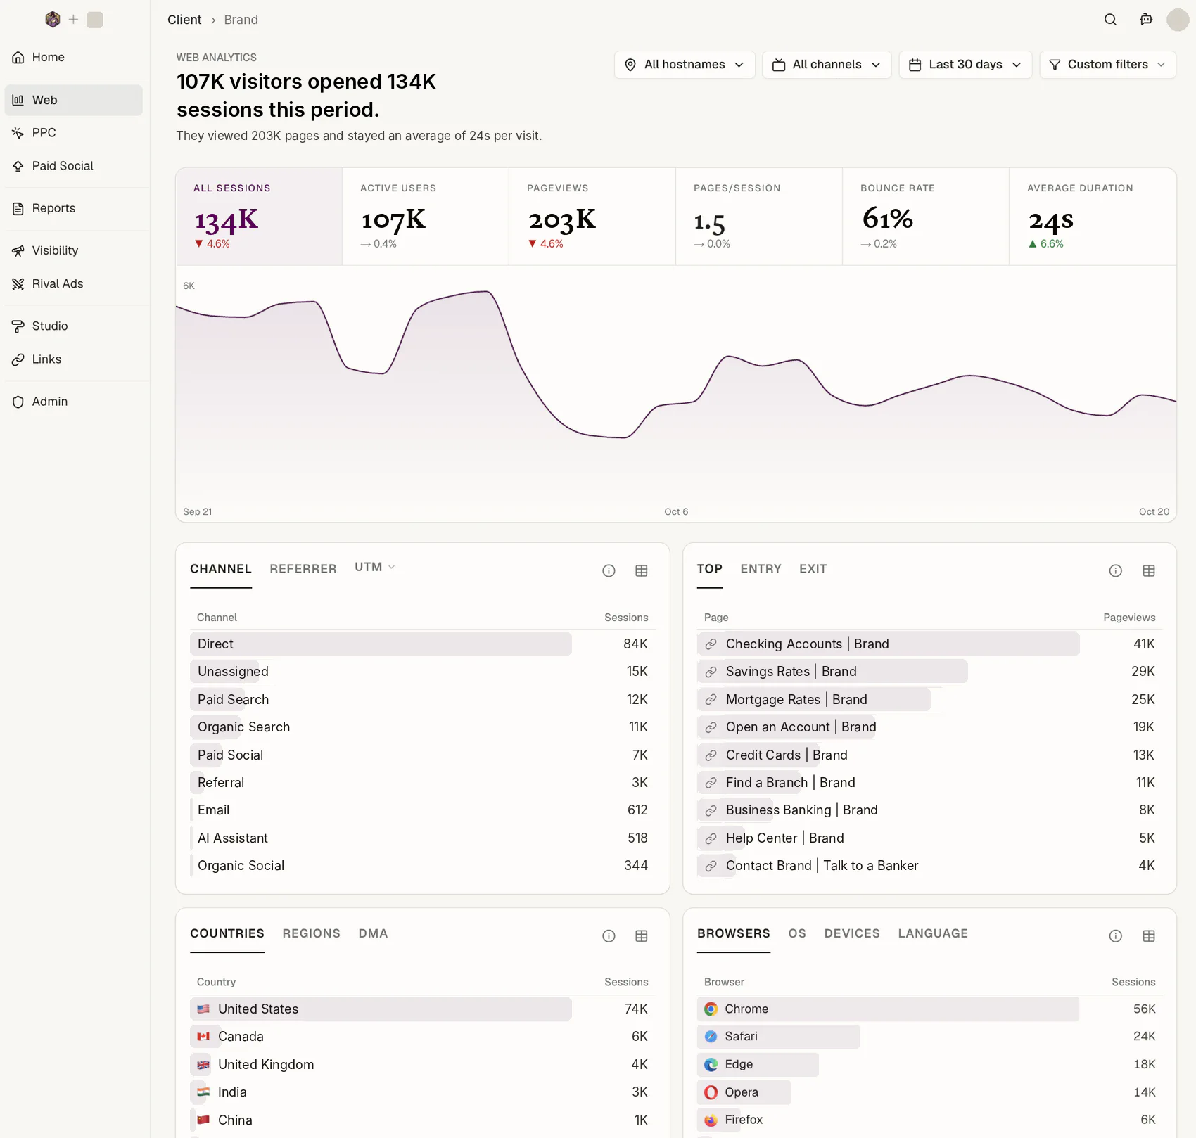The width and height of the screenshot is (1196, 1138).
Task: Expand the UTM tab dropdown
Action: tap(375, 567)
